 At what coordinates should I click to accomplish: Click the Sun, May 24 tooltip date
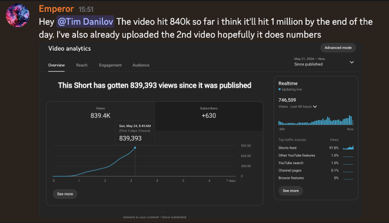135,126
